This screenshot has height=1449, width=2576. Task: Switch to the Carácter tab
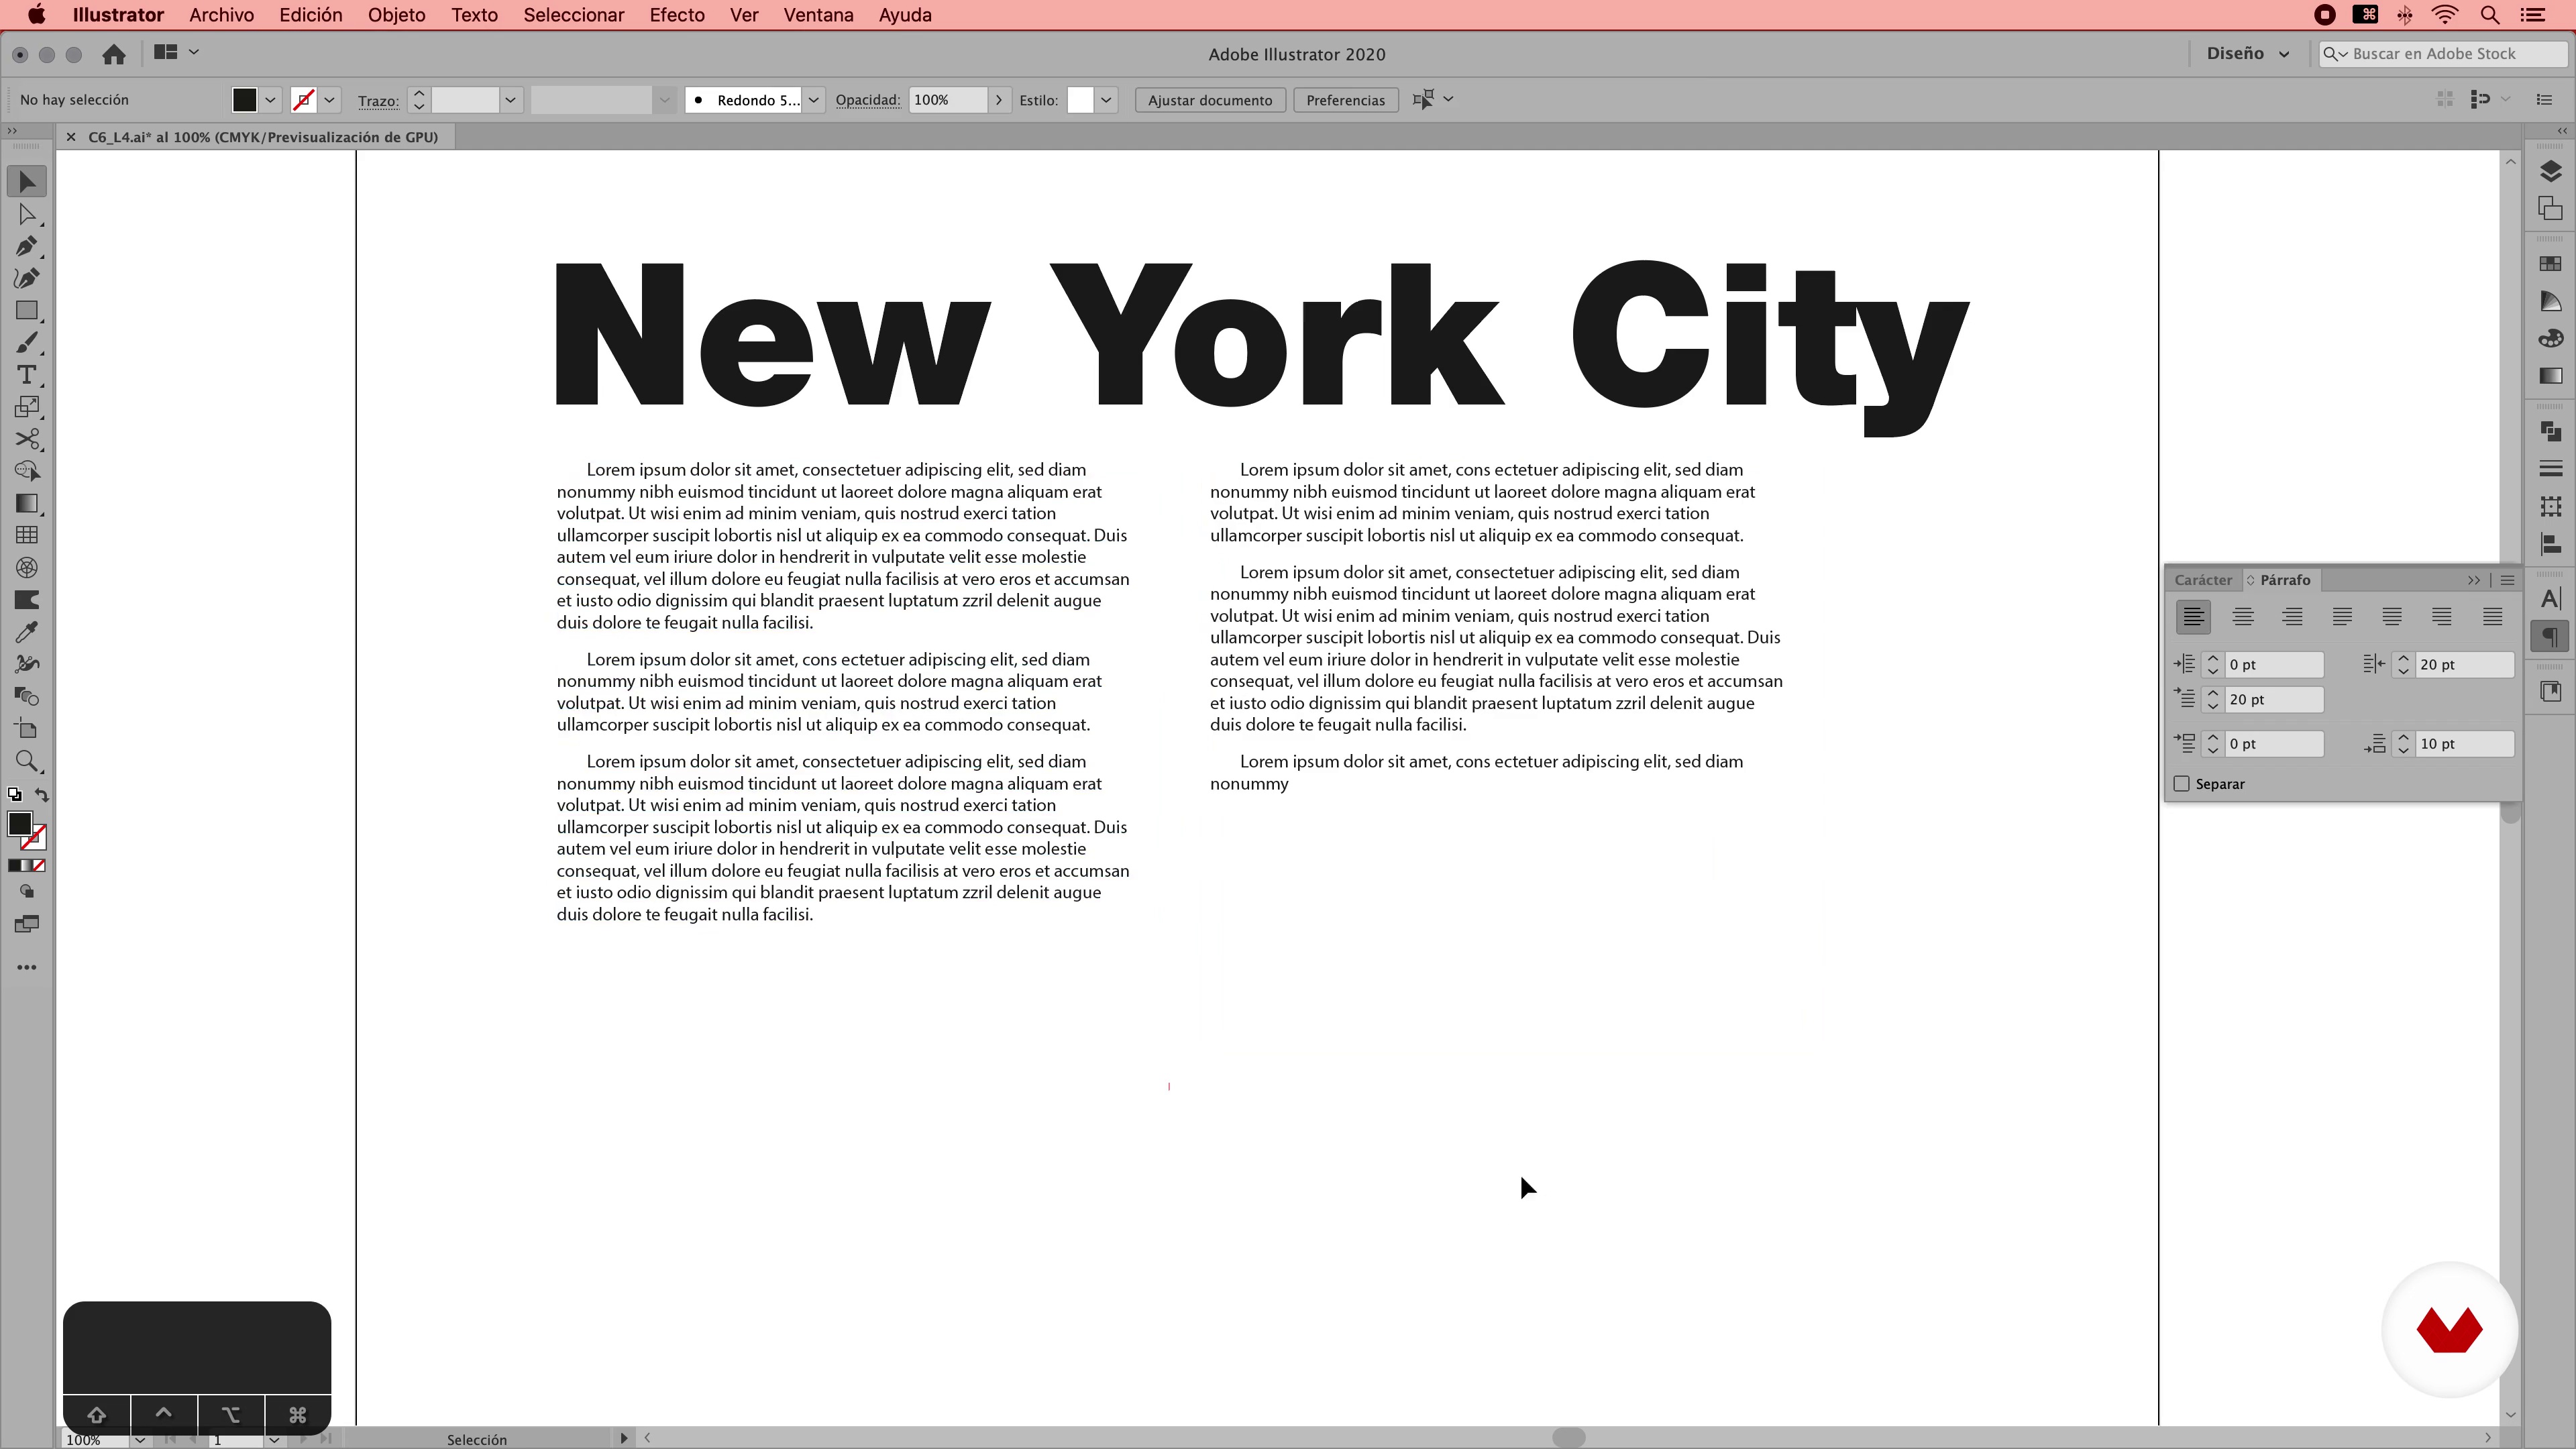click(x=2203, y=580)
